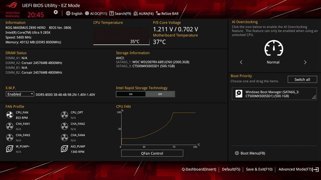Click the 37°C motherboard temperature value

(159, 42)
